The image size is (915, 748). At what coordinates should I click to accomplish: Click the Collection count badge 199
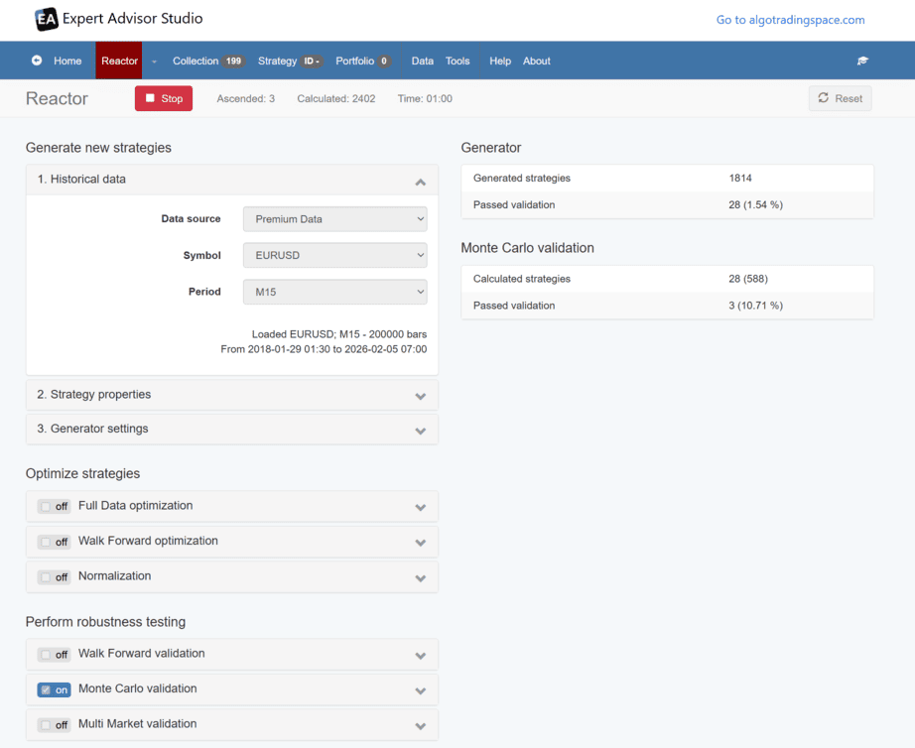[233, 62]
